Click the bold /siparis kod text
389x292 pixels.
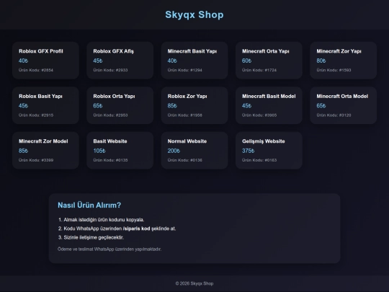[136, 229]
